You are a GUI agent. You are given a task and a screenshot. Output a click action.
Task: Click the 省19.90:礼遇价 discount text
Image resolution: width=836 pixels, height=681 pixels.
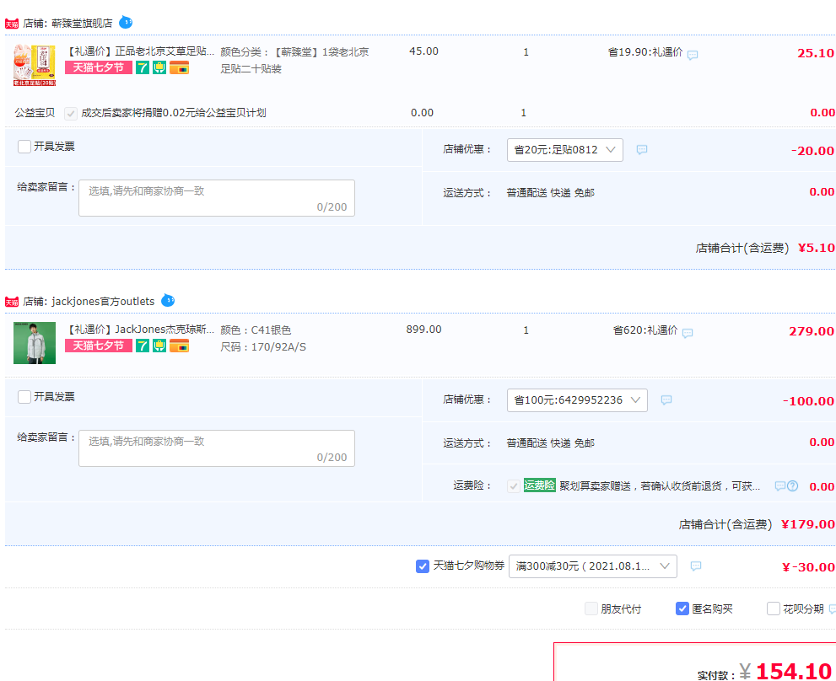tap(645, 52)
